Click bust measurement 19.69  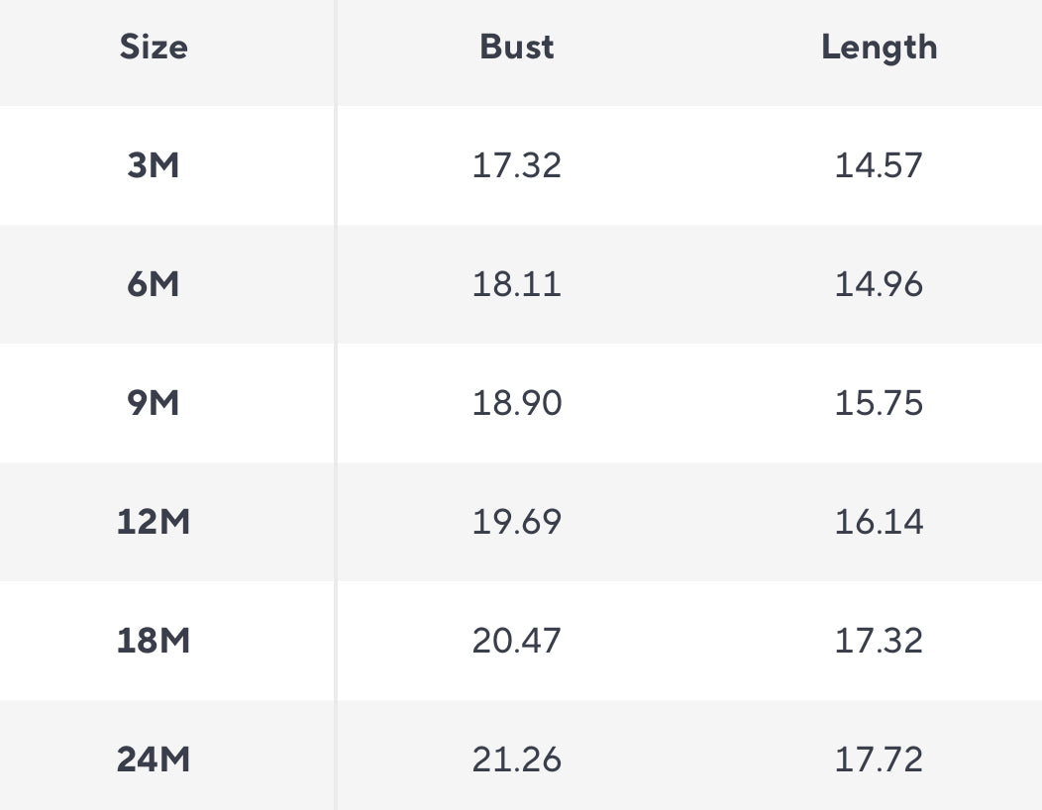pyautogui.click(x=516, y=522)
